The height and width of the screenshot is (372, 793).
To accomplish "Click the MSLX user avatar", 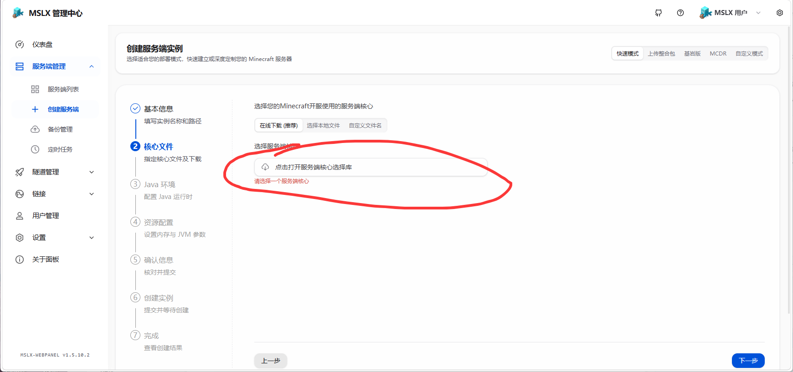I will [705, 13].
